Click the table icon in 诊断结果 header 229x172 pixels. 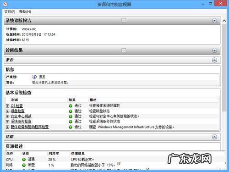click(124, 50)
